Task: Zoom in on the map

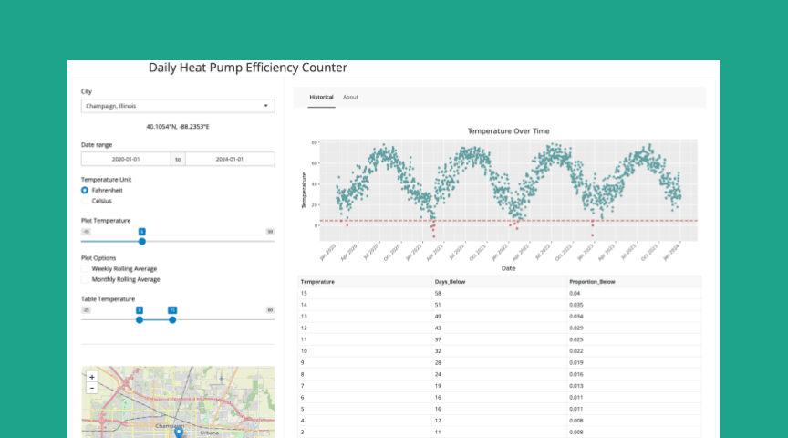Action: (x=91, y=376)
